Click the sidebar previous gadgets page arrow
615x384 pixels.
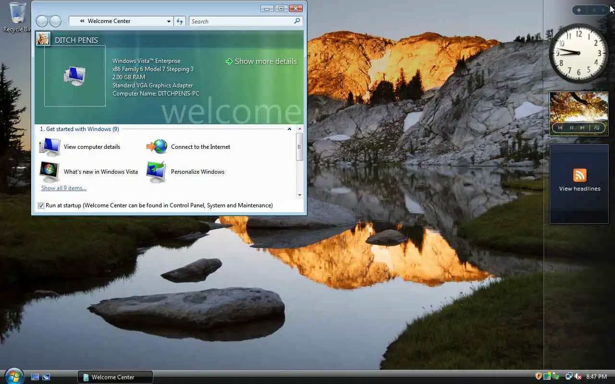[x=594, y=10]
